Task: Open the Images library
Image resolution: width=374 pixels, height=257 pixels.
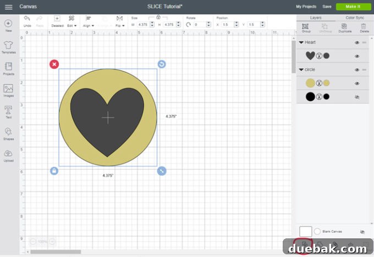Action: pyautogui.click(x=8, y=90)
